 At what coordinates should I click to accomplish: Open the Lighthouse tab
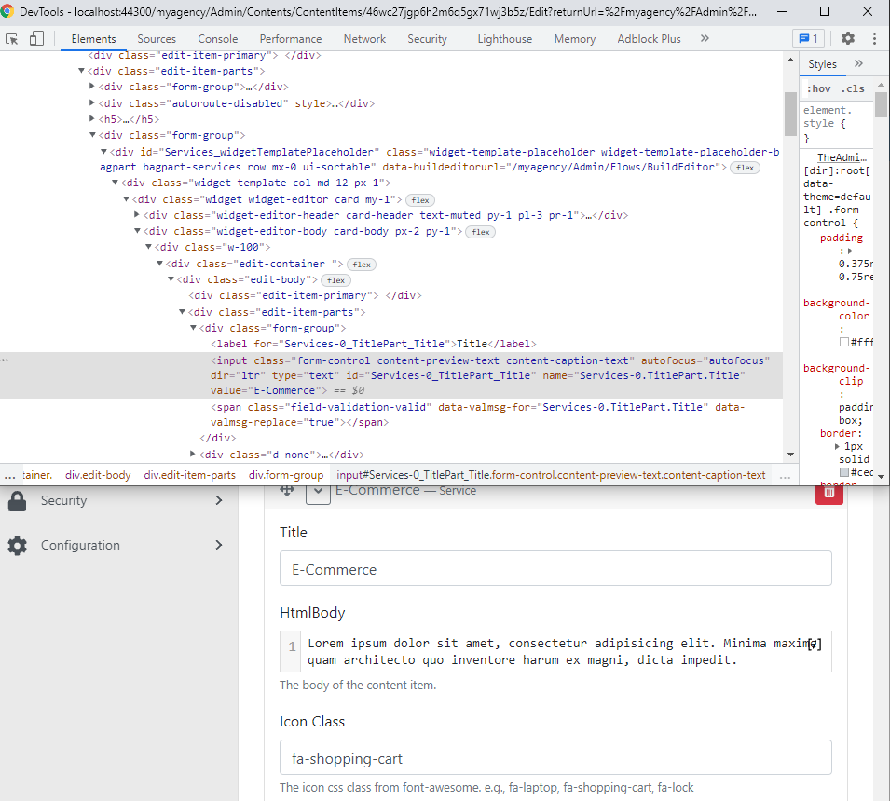[x=504, y=38]
